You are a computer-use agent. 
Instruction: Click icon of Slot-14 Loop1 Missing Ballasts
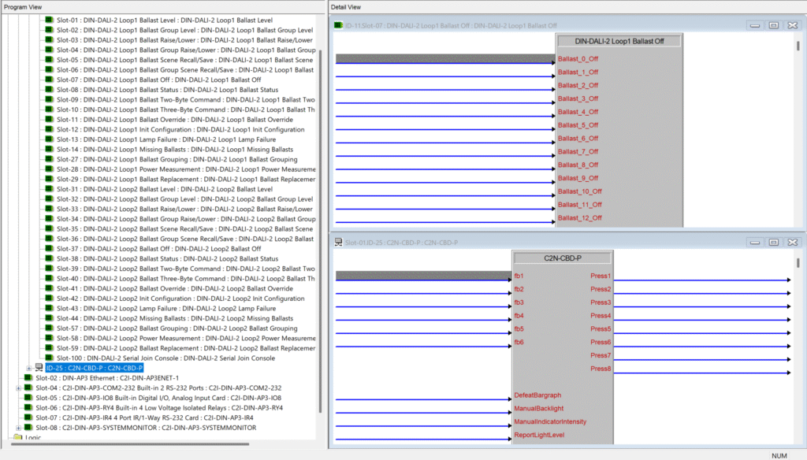pyautogui.click(x=49, y=149)
